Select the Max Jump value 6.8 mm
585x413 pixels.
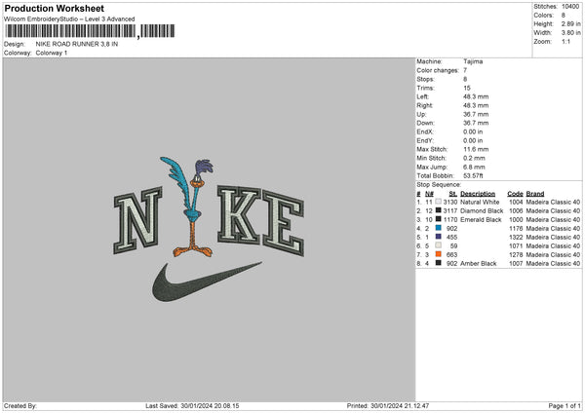coord(474,167)
